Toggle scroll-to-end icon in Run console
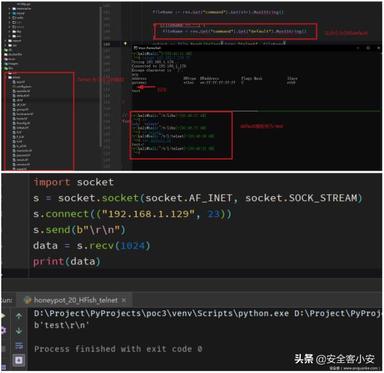384x373 pixels. click(19, 362)
